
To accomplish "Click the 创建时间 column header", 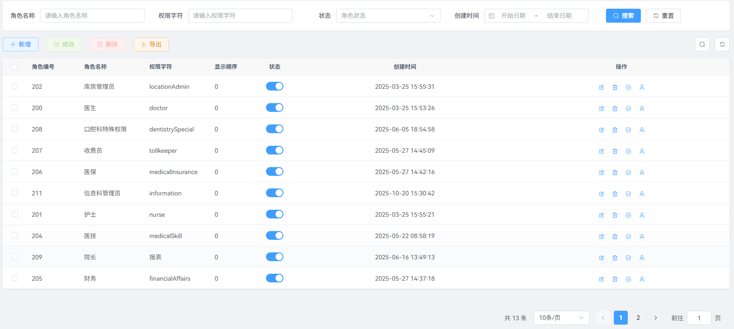I will pos(405,67).
